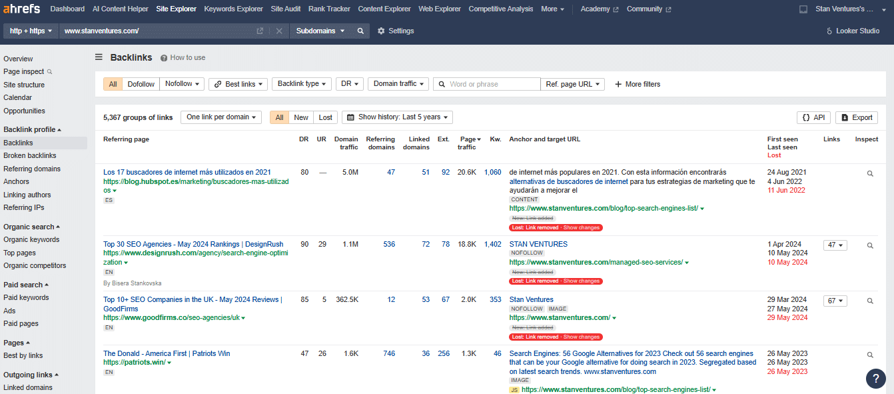Image resolution: width=894 pixels, height=394 pixels.
Task: Click the Export button
Action: click(857, 117)
